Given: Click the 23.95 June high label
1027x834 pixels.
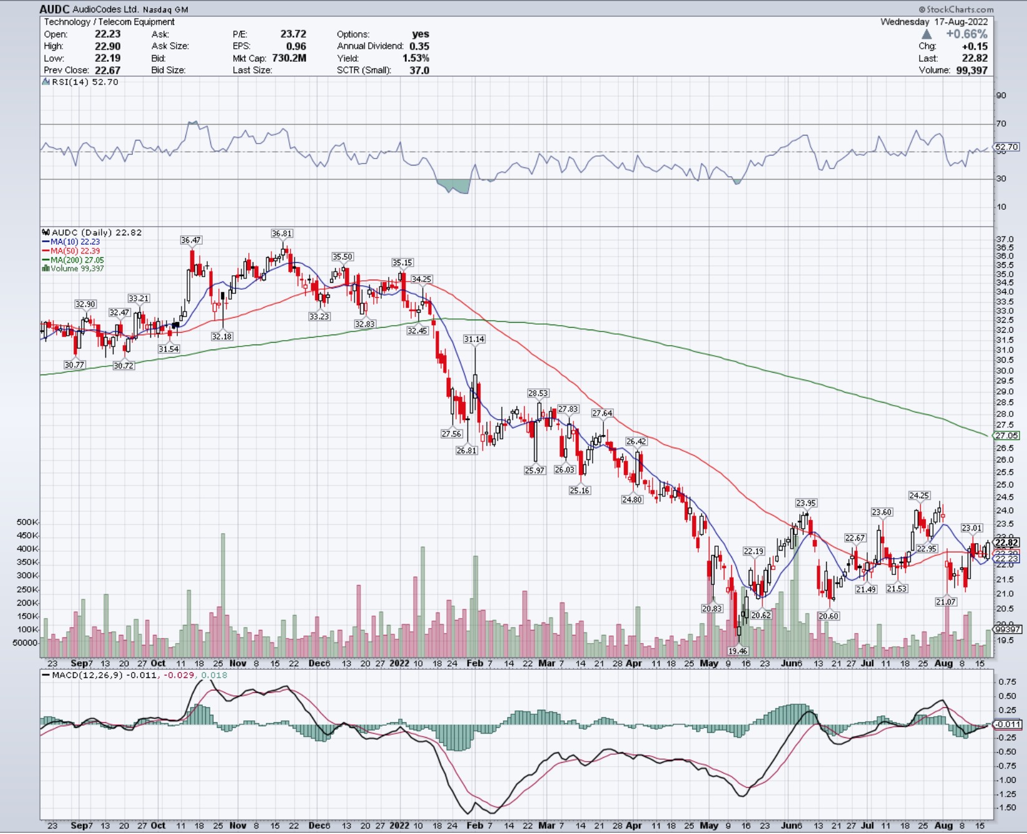Looking at the screenshot, I should [806, 503].
